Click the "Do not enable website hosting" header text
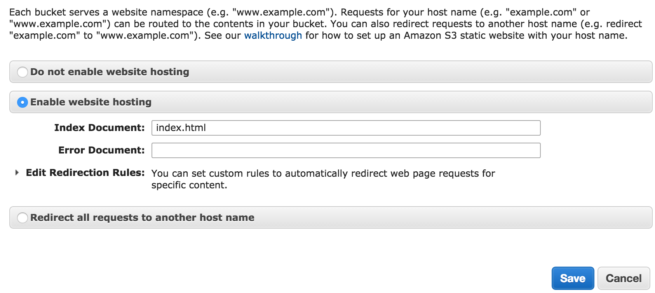Viewport: 655px width, 293px height. tap(110, 72)
